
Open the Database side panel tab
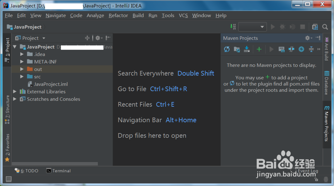tap(327, 83)
